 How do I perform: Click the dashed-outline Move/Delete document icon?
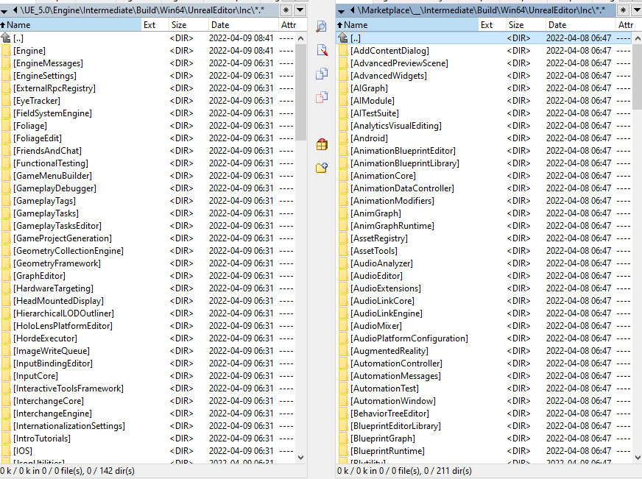pyautogui.click(x=320, y=98)
